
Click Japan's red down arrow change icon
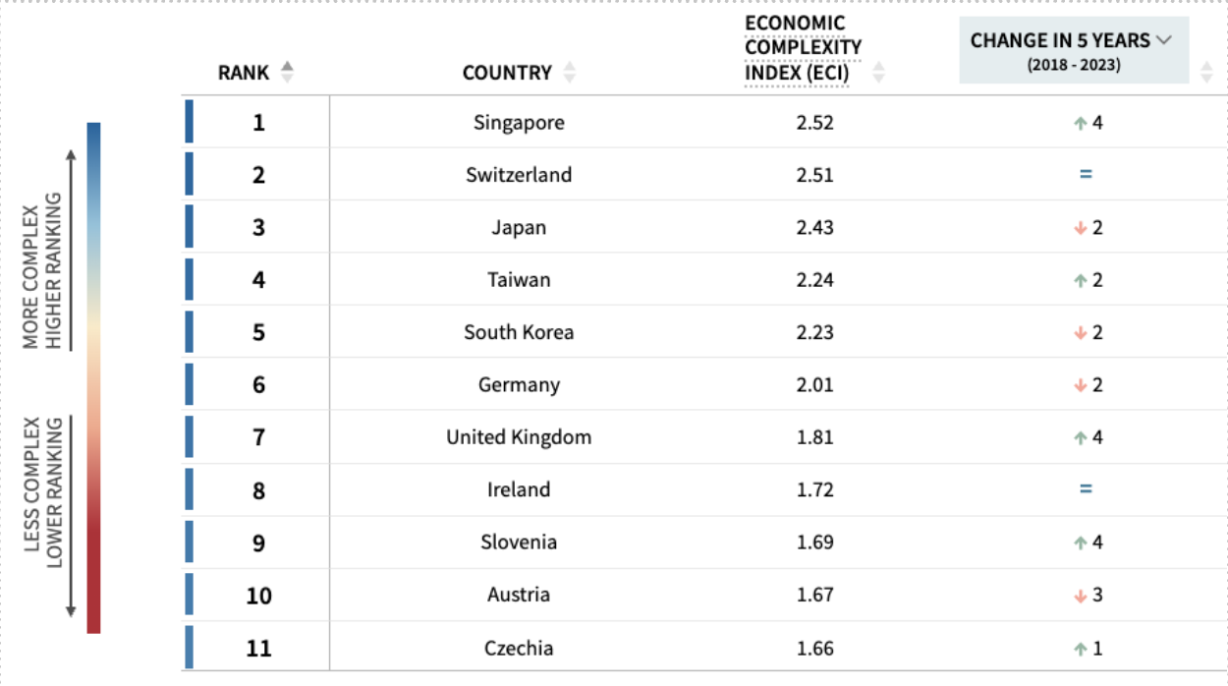[1080, 228]
